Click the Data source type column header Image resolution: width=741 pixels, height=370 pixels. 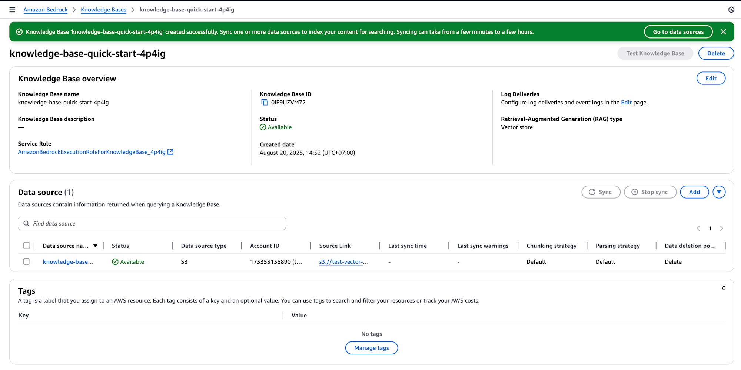coord(204,246)
